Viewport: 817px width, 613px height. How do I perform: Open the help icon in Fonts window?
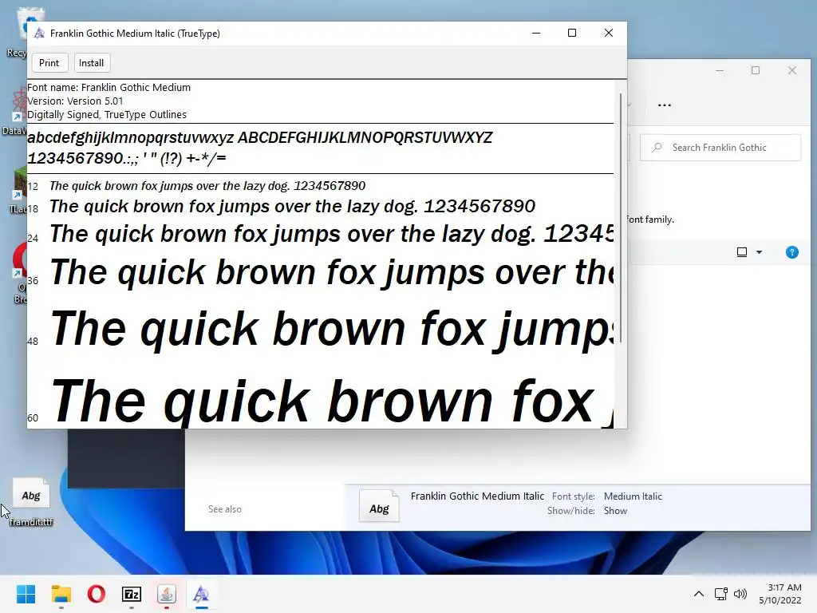[x=792, y=252]
